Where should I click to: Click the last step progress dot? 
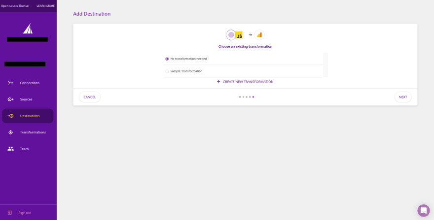[253, 97]
